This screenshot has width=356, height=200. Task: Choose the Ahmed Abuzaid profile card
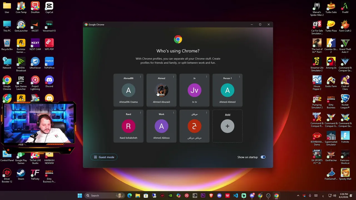coord(161,90)
